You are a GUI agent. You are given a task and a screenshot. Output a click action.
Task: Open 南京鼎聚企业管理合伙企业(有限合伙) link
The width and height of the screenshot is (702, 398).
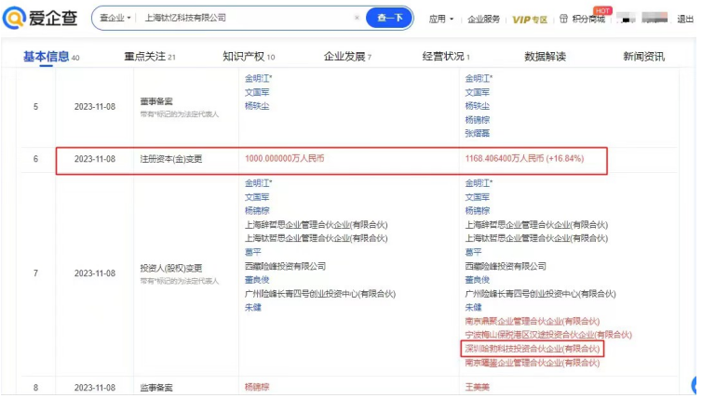pos(533,321)
